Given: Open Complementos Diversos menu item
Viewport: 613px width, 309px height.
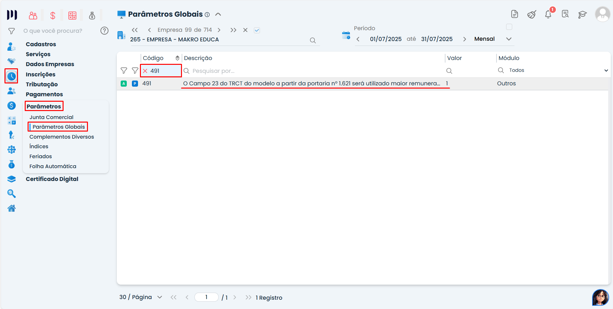Looking at the screenshot, I should point(62,137).
